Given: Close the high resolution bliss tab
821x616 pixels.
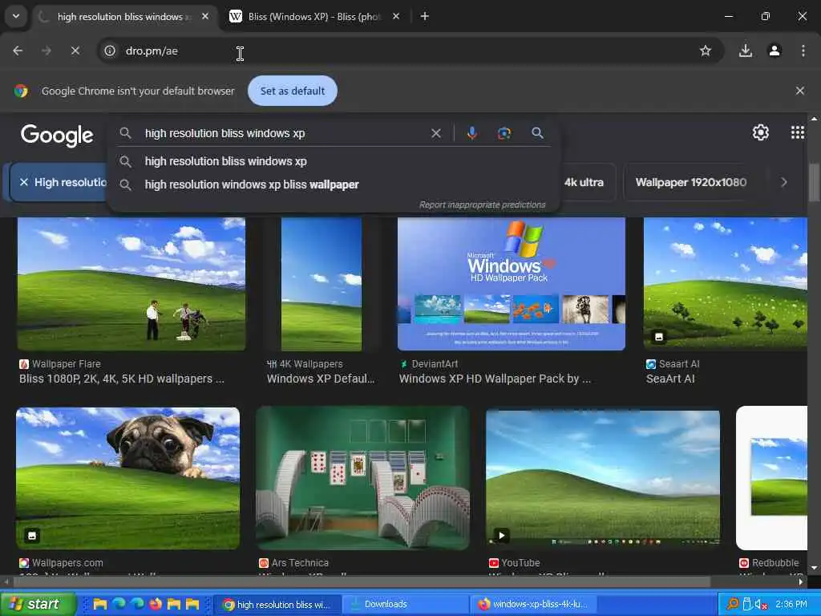Looking at the screenshot, I should pyautogui.click(x=205, y=16).
